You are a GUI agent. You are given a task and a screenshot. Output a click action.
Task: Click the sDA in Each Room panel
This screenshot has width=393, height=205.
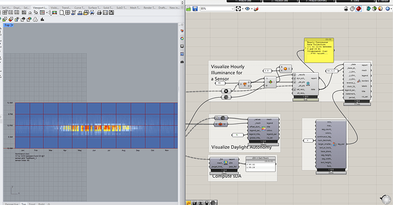[260, 164]
